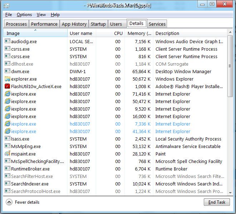Image resolution: width=236 pixels, height=214 pixels.
Task: Click iexplore.exe icon with 41,364 K memory
Action: click(x=8, y=131)
